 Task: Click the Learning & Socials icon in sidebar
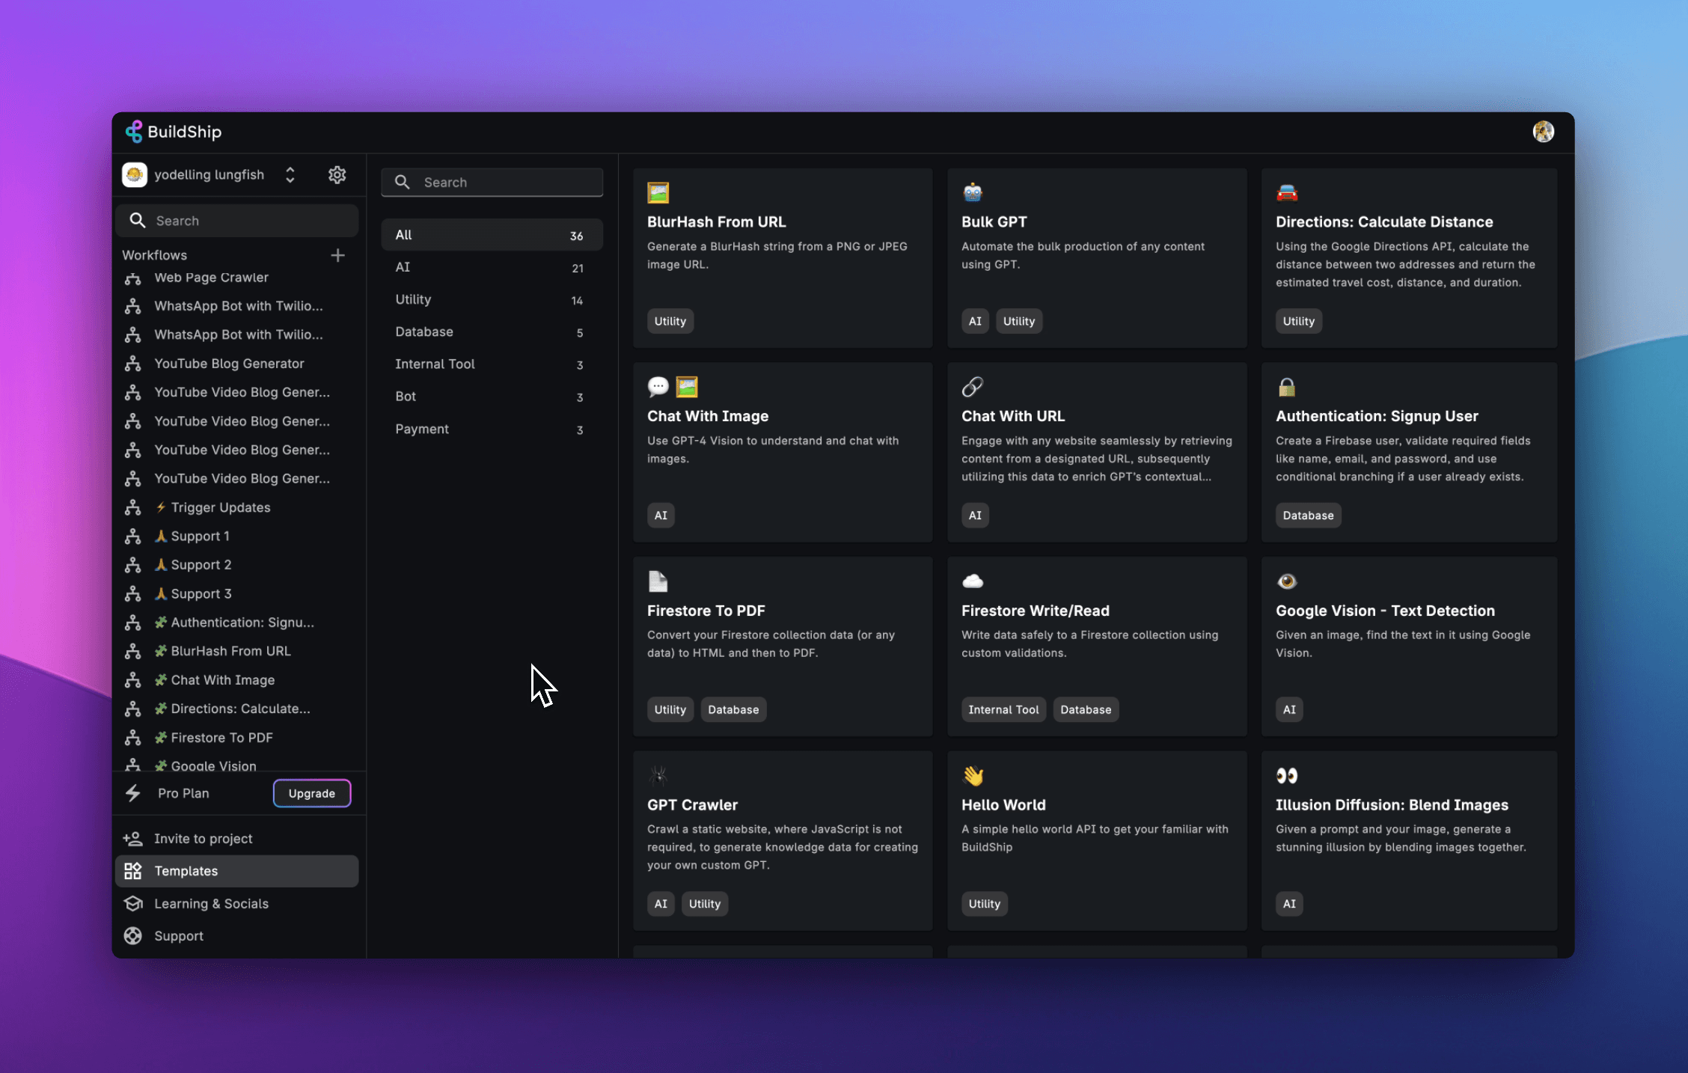[x=134, y=903]
